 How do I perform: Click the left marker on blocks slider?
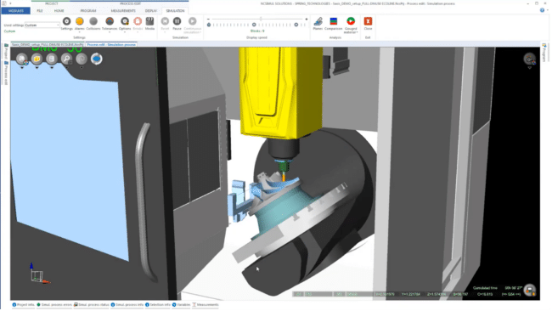click(209, 25)
